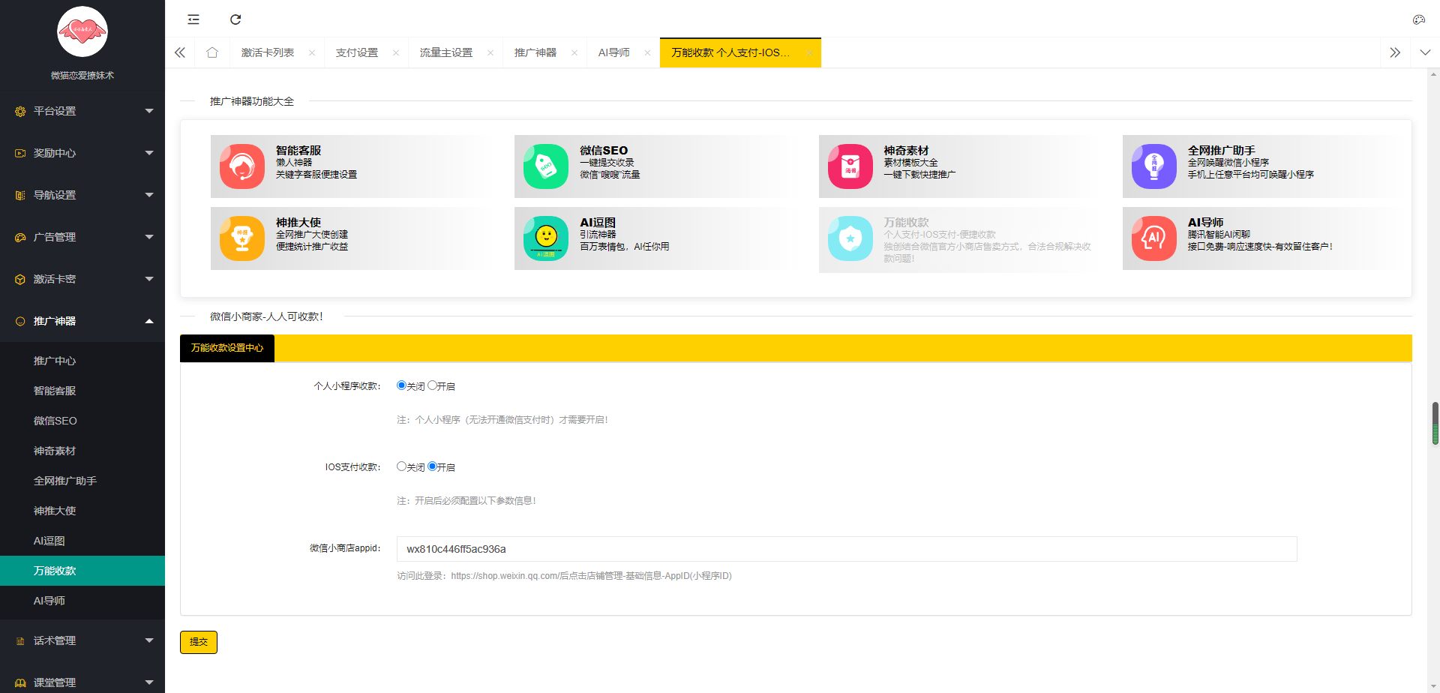1440x693 pixels.
Task: Select 关闭 for IOS支付收款
Action: pyautogui.click(x=401, y=466)
